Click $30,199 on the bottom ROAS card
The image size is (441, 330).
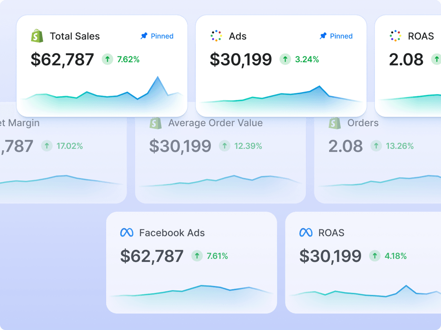pos(330,257)
